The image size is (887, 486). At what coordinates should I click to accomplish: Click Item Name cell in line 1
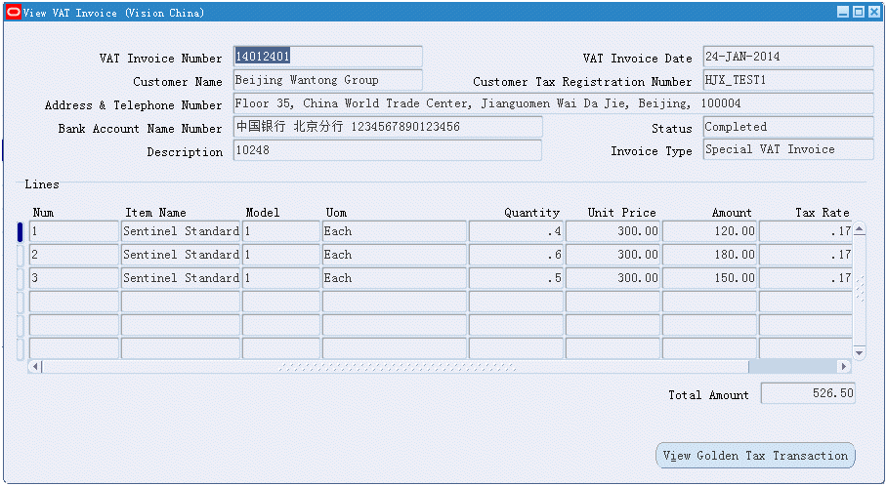[181, 231]
